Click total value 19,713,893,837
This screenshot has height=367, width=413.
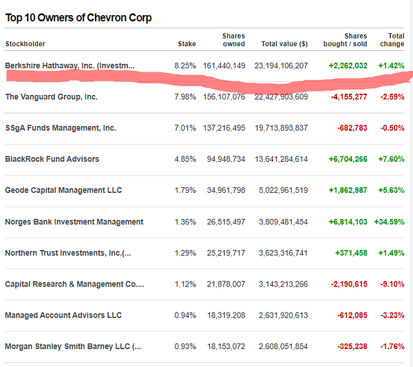pos(281,128)
